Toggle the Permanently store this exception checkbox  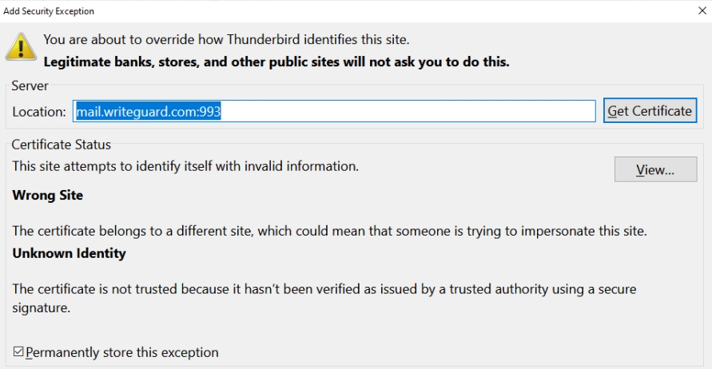(18, 352)
